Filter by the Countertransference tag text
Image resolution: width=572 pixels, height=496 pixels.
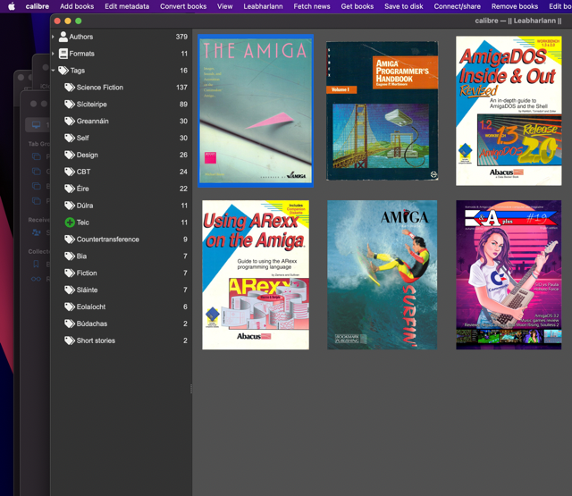(107, 240)
